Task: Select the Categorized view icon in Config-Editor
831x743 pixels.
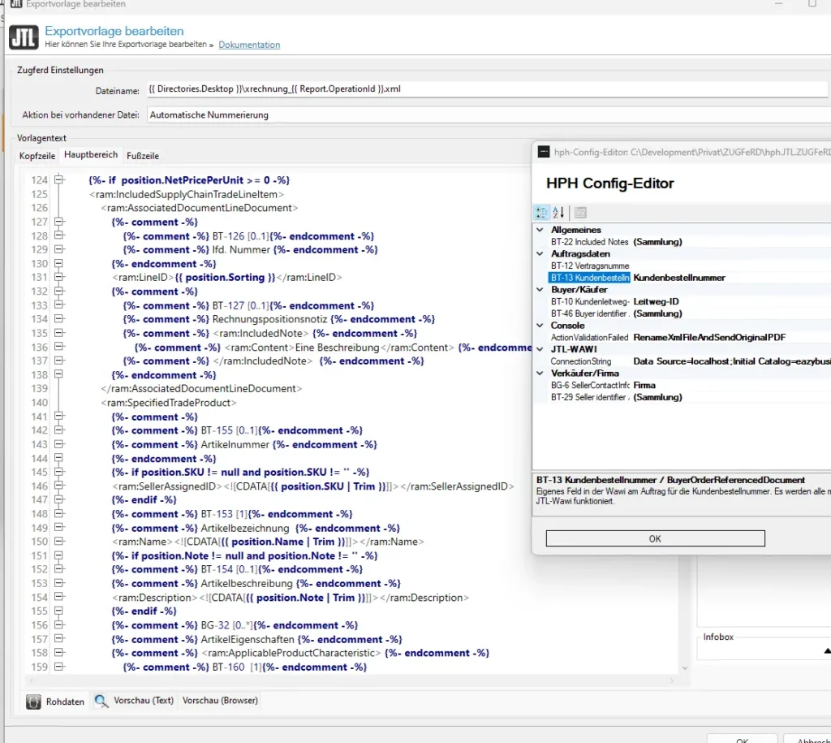Action: pyautogui.click(x=541, y=213)
